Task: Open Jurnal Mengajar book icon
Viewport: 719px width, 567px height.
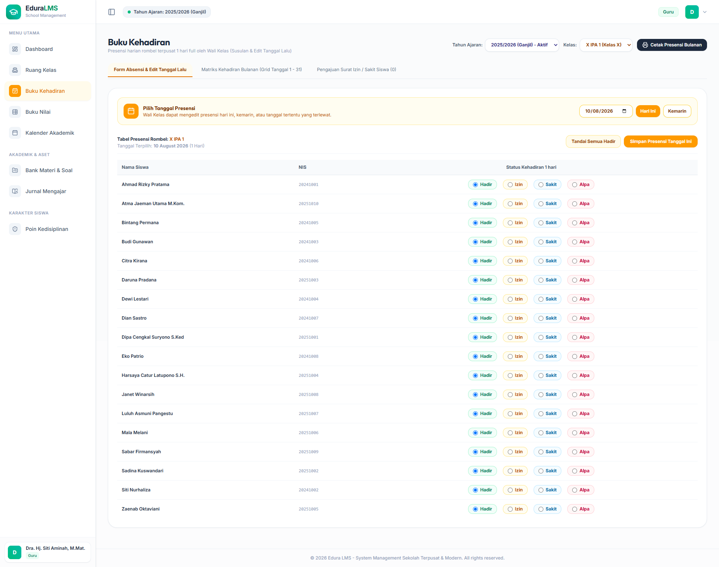Action: click(15, 191)
